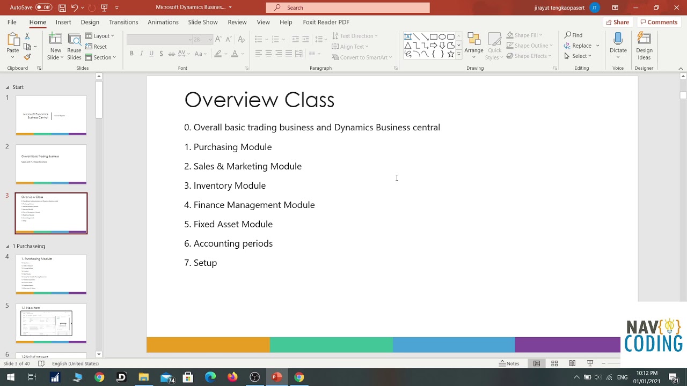Click the spell check icon in the status bar

click(41, 363)
